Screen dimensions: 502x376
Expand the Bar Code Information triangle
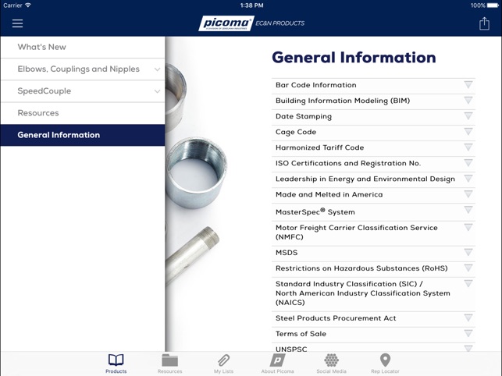(x=468, y=84)
